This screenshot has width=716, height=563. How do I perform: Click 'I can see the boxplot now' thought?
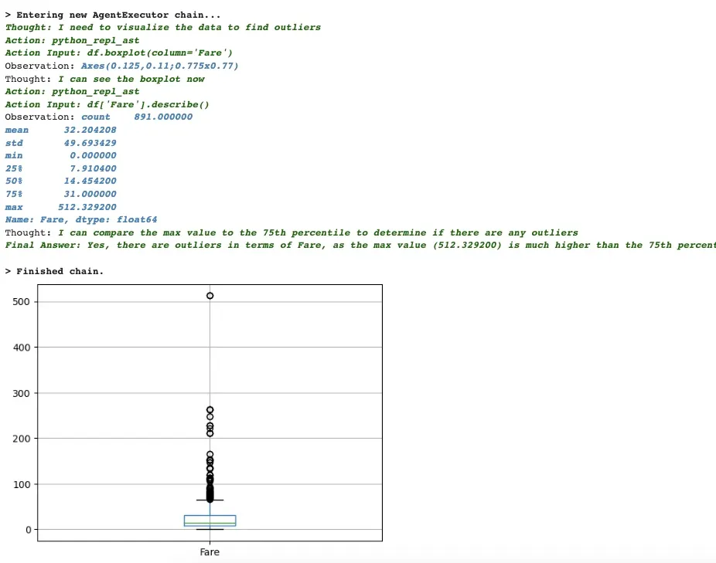(x=131, y=79)
